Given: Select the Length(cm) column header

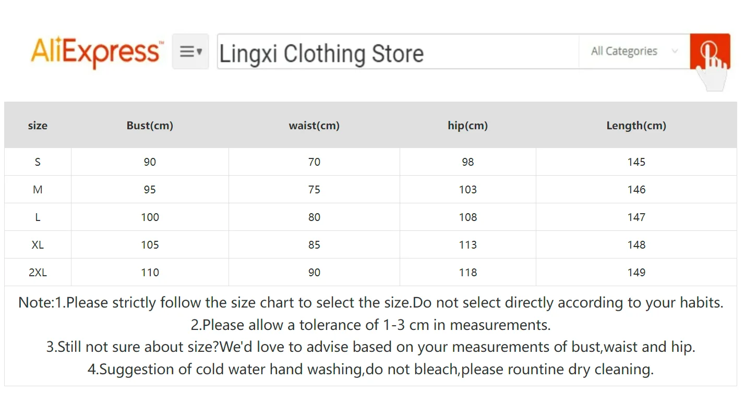Looking at the screenshot, I should click(x=636, y=126).
